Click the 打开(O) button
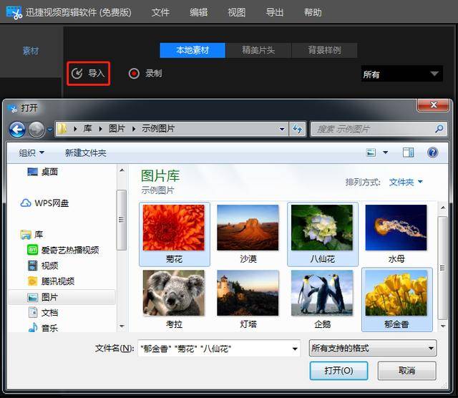Screen dimensions: 458x398 tap(338, 371)
